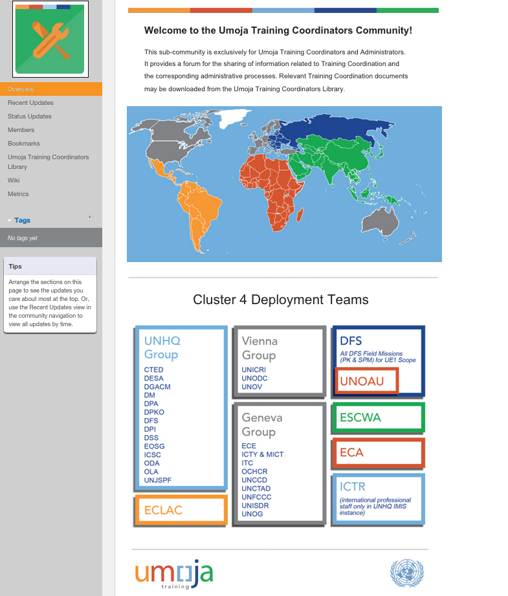Select the ECLAC team box
Image resolution: width=508 pixels, height=596 pixels.
(181, 510)
